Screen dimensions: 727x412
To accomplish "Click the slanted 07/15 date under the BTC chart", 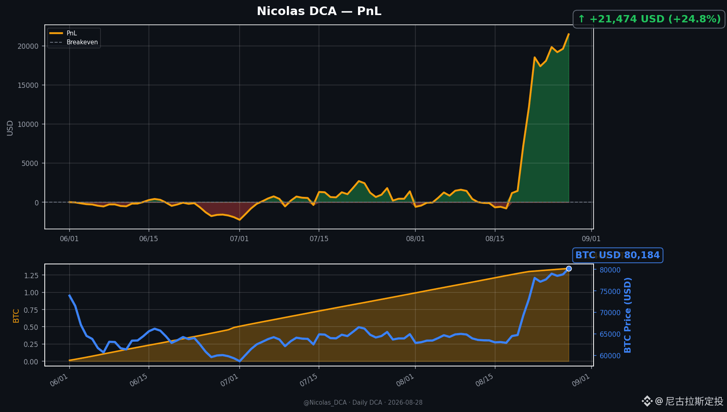I will (x=309, y=380).
